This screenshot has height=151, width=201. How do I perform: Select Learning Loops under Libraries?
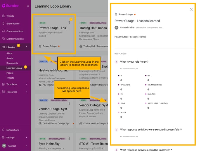coord(14,68)
